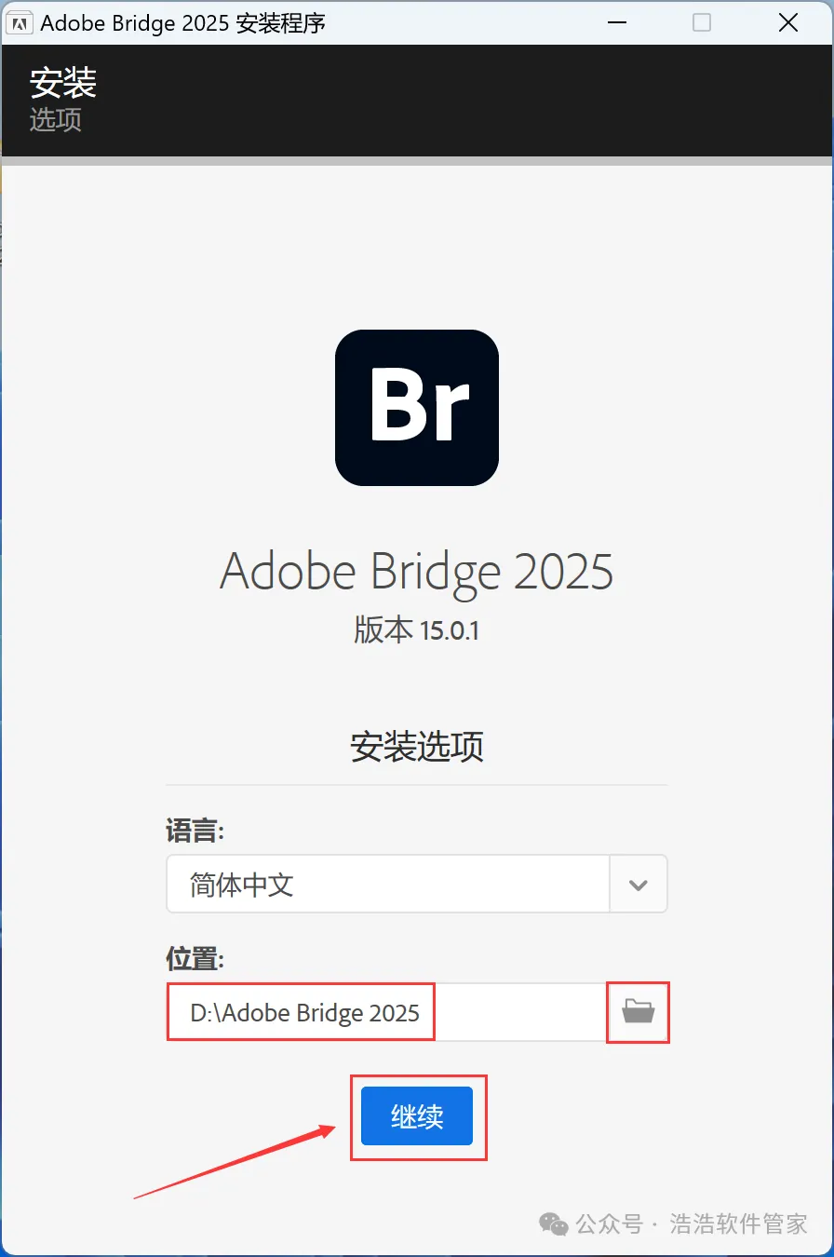Viewport: 834px width, 1257px height.
Task: Click the 版本 15.0.1 version text
Action: tap(417, 630)
